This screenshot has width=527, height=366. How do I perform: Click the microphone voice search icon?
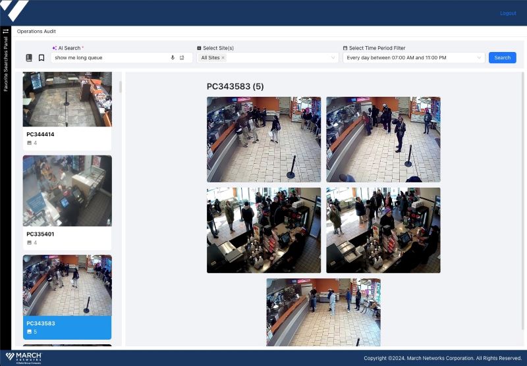point(173,58)
